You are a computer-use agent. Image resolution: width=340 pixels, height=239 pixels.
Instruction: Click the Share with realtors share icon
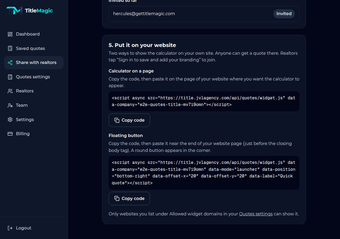point(10,63)
